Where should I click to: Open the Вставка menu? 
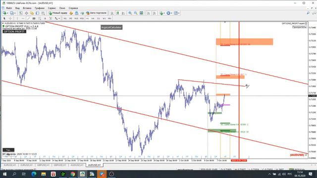pyautogui.click(x=27, y=8)
